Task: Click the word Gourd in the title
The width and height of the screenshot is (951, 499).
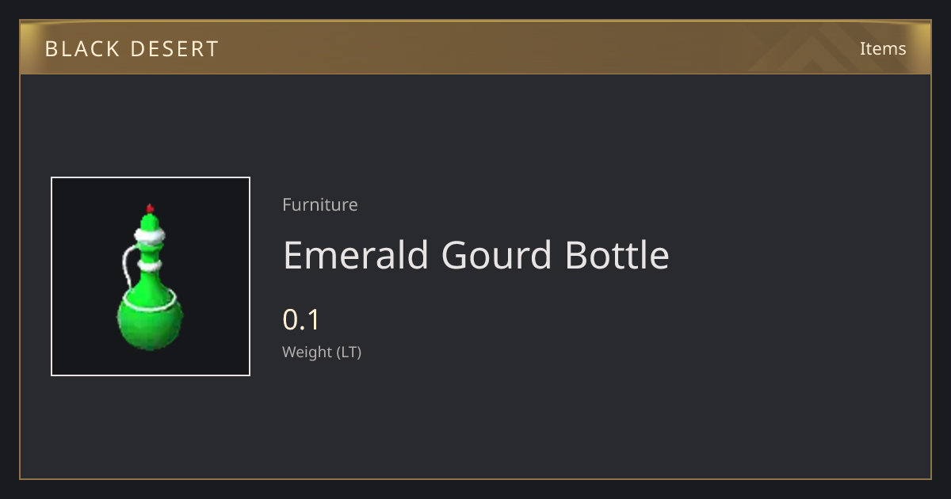Action: 497,255
